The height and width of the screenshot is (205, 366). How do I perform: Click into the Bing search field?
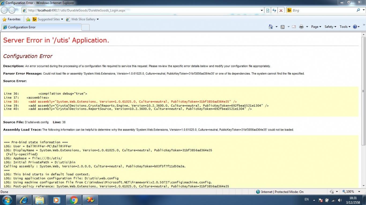323,10
